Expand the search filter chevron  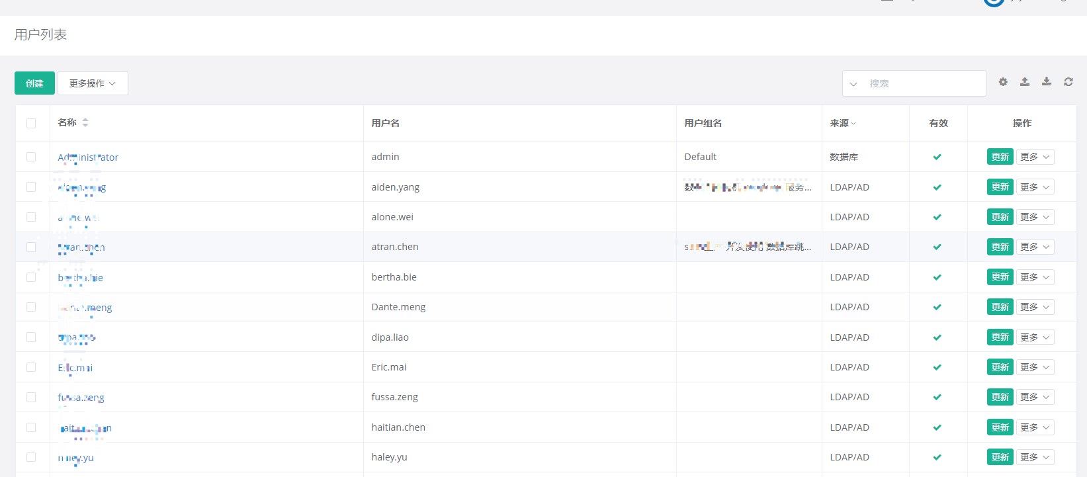(x=853, y=84)
